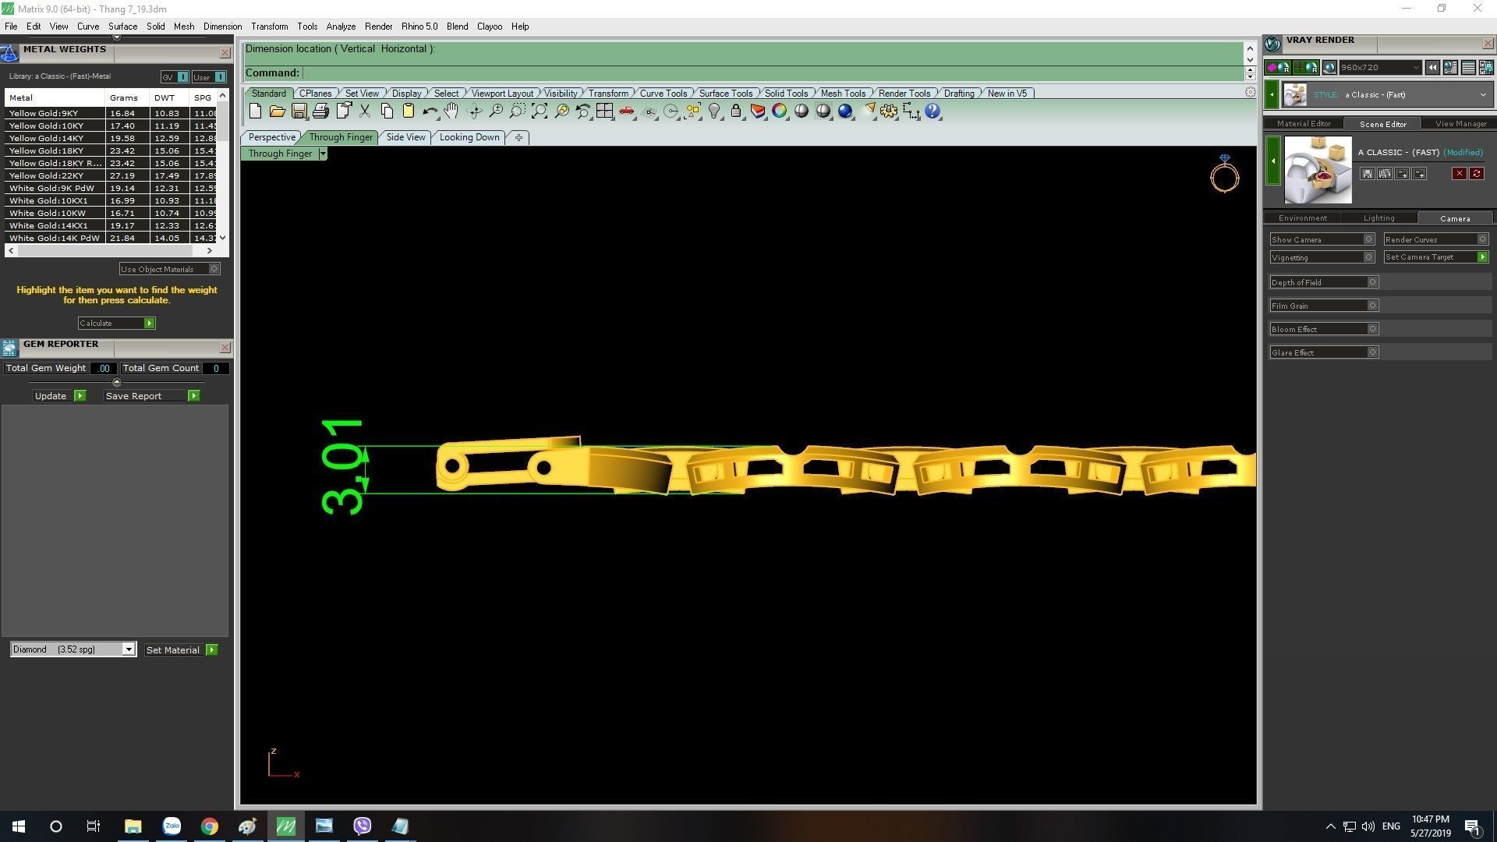Toggle the Depth of Field option
1497x842 pixels.
1324,282
